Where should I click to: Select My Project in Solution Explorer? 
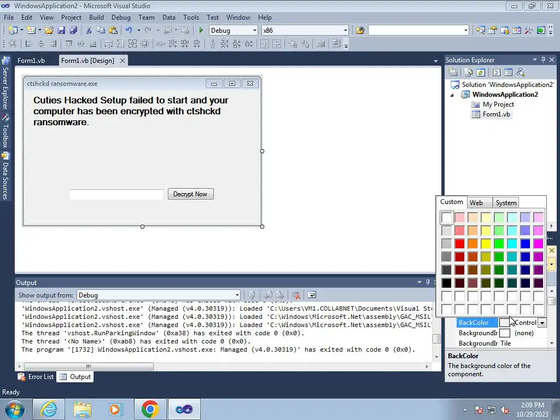click(498, 104)
